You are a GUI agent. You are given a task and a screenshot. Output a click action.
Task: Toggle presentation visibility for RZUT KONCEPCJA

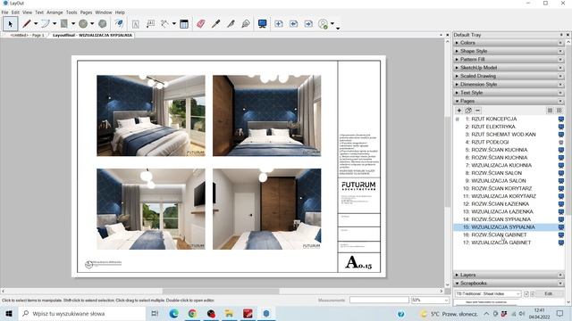(561, 119)
